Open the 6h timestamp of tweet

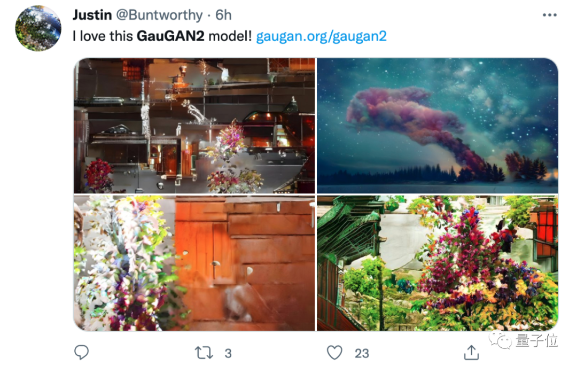(x=223, y=15)
